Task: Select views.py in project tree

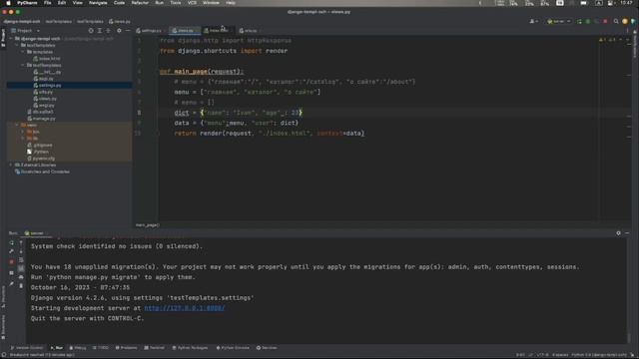Action: (48, 99)
